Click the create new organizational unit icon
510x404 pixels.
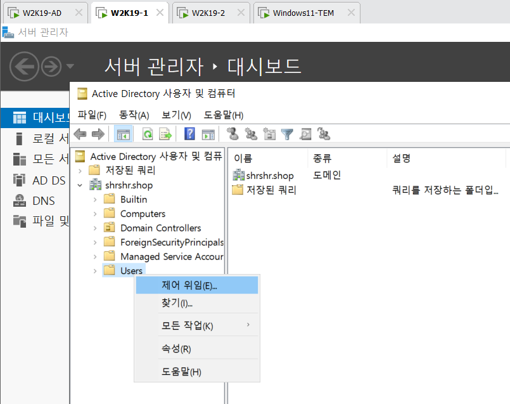269,134
